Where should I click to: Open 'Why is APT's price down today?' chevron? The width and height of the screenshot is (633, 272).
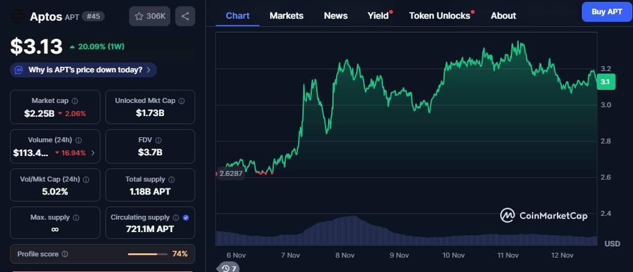[148, 70]
